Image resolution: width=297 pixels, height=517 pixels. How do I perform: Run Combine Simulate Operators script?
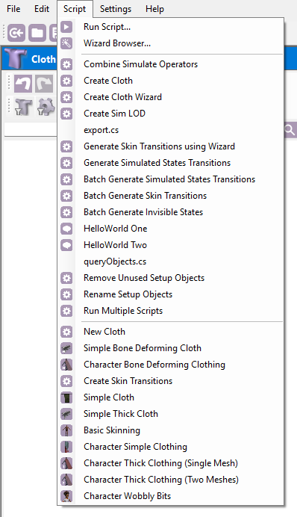[171, 64]
